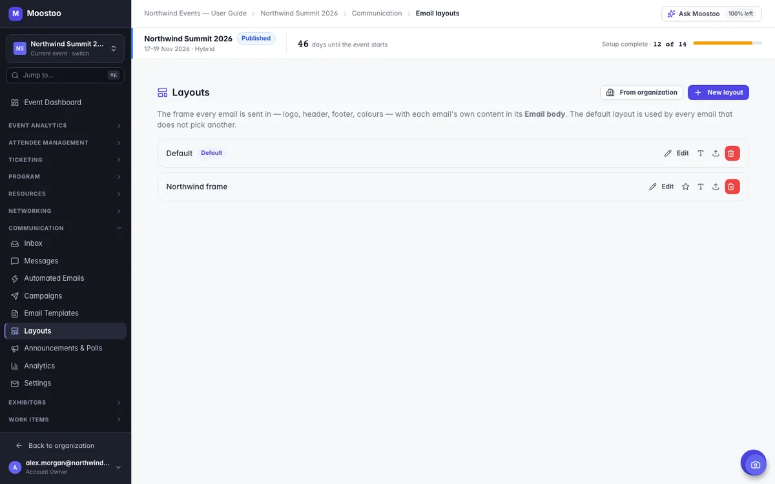The width and height of the screenshot is (775, 484).
Task: Click the Setup complete 12 of 14 text
Action: pyautogui.click(x=644, y=45)
